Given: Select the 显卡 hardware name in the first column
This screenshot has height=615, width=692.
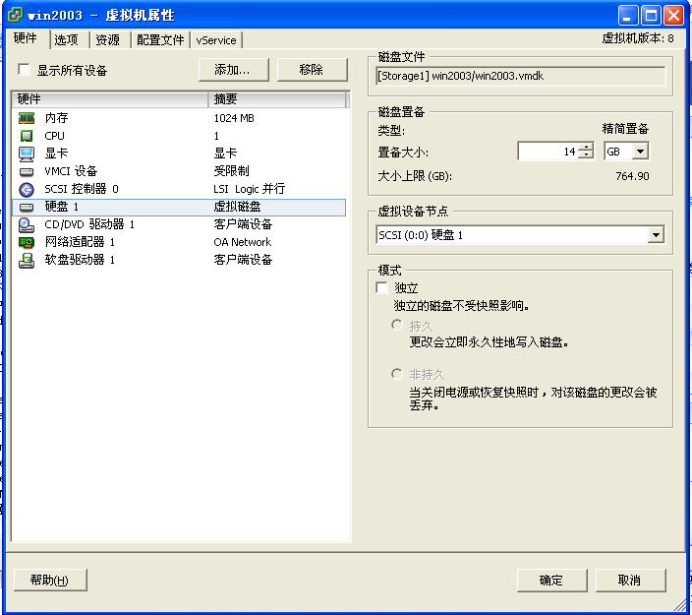Looking at the screenshot, I should (56, 154).
